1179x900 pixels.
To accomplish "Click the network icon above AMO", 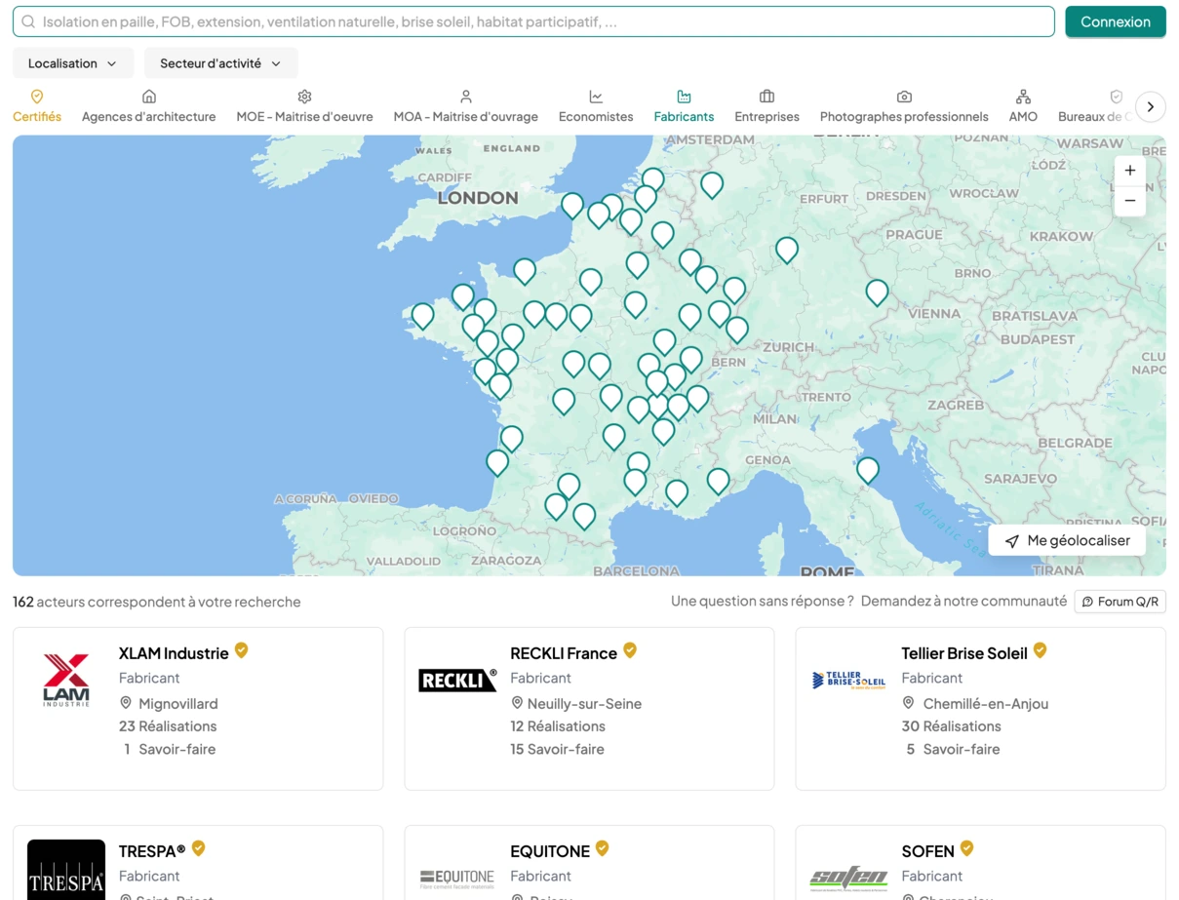I will [1023, 97].
